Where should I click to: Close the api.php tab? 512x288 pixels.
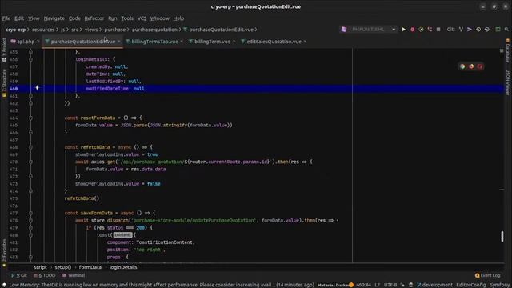(x=38, y=42)
